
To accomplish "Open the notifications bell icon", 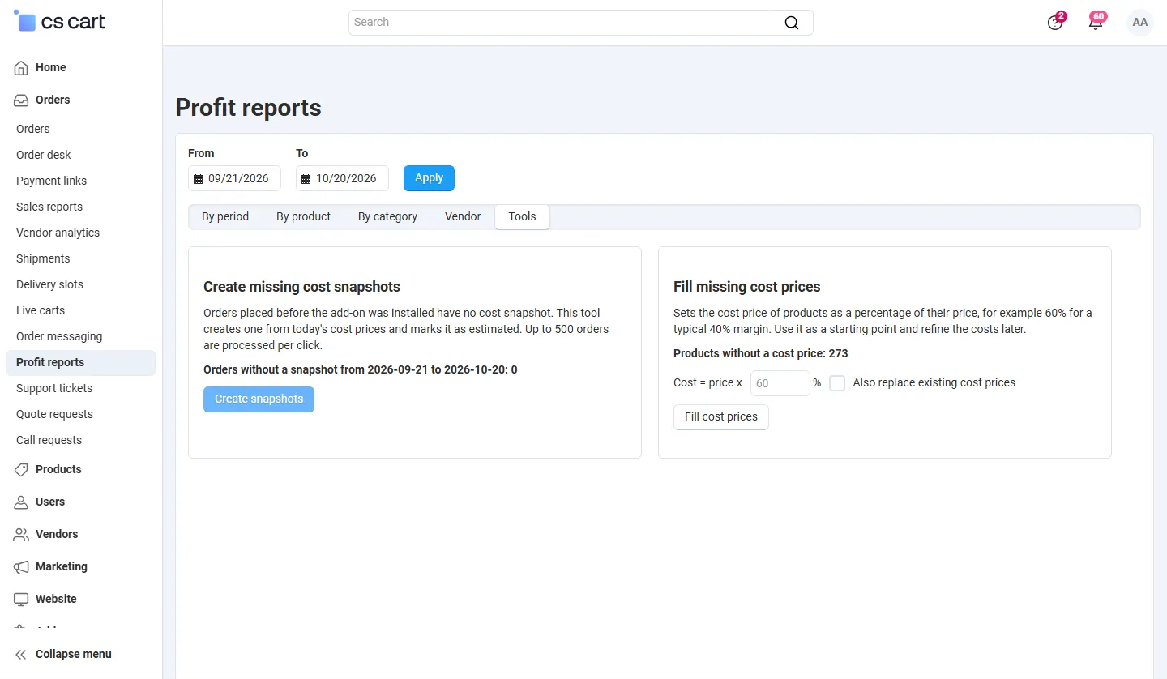I will 1096,22.
